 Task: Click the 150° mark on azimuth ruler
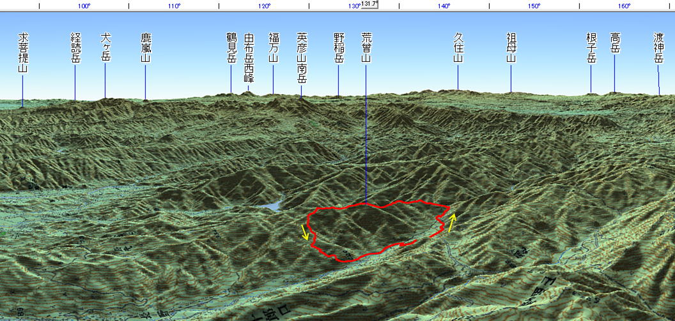pyautogui.click(x=534, y=6)
